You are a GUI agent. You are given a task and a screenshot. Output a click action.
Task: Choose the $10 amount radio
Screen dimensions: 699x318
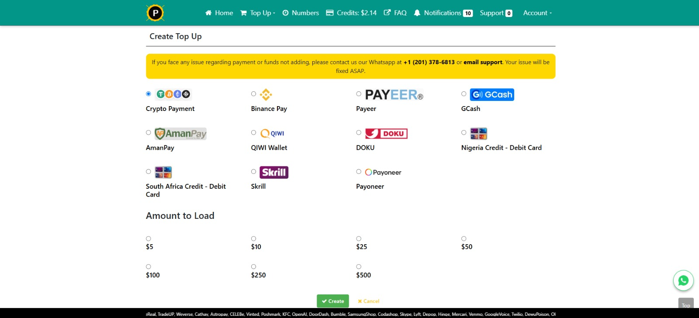coord(253,238)
